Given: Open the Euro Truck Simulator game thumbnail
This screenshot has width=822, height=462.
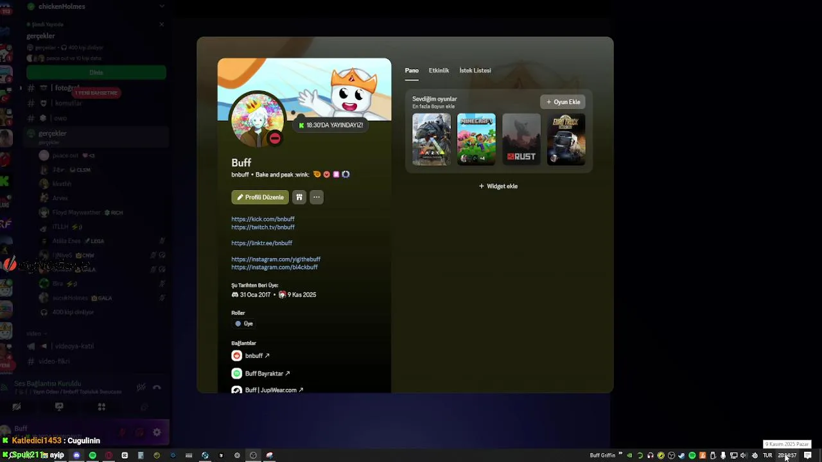Looking at the screenshot, I should (x=566, y=139).
